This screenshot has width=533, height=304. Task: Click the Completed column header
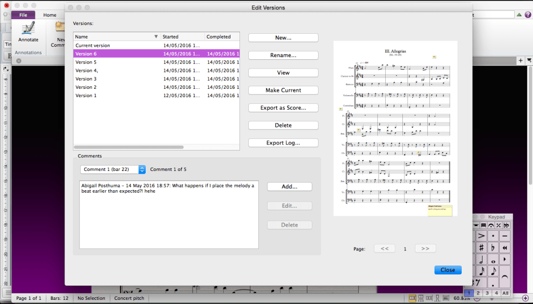tap(222, 37)
